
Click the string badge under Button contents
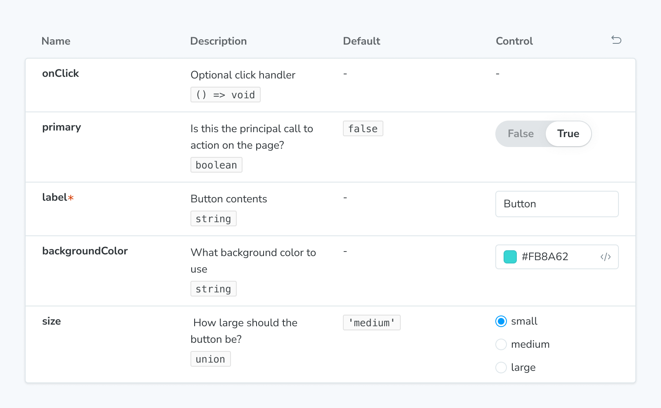(213, 218)
